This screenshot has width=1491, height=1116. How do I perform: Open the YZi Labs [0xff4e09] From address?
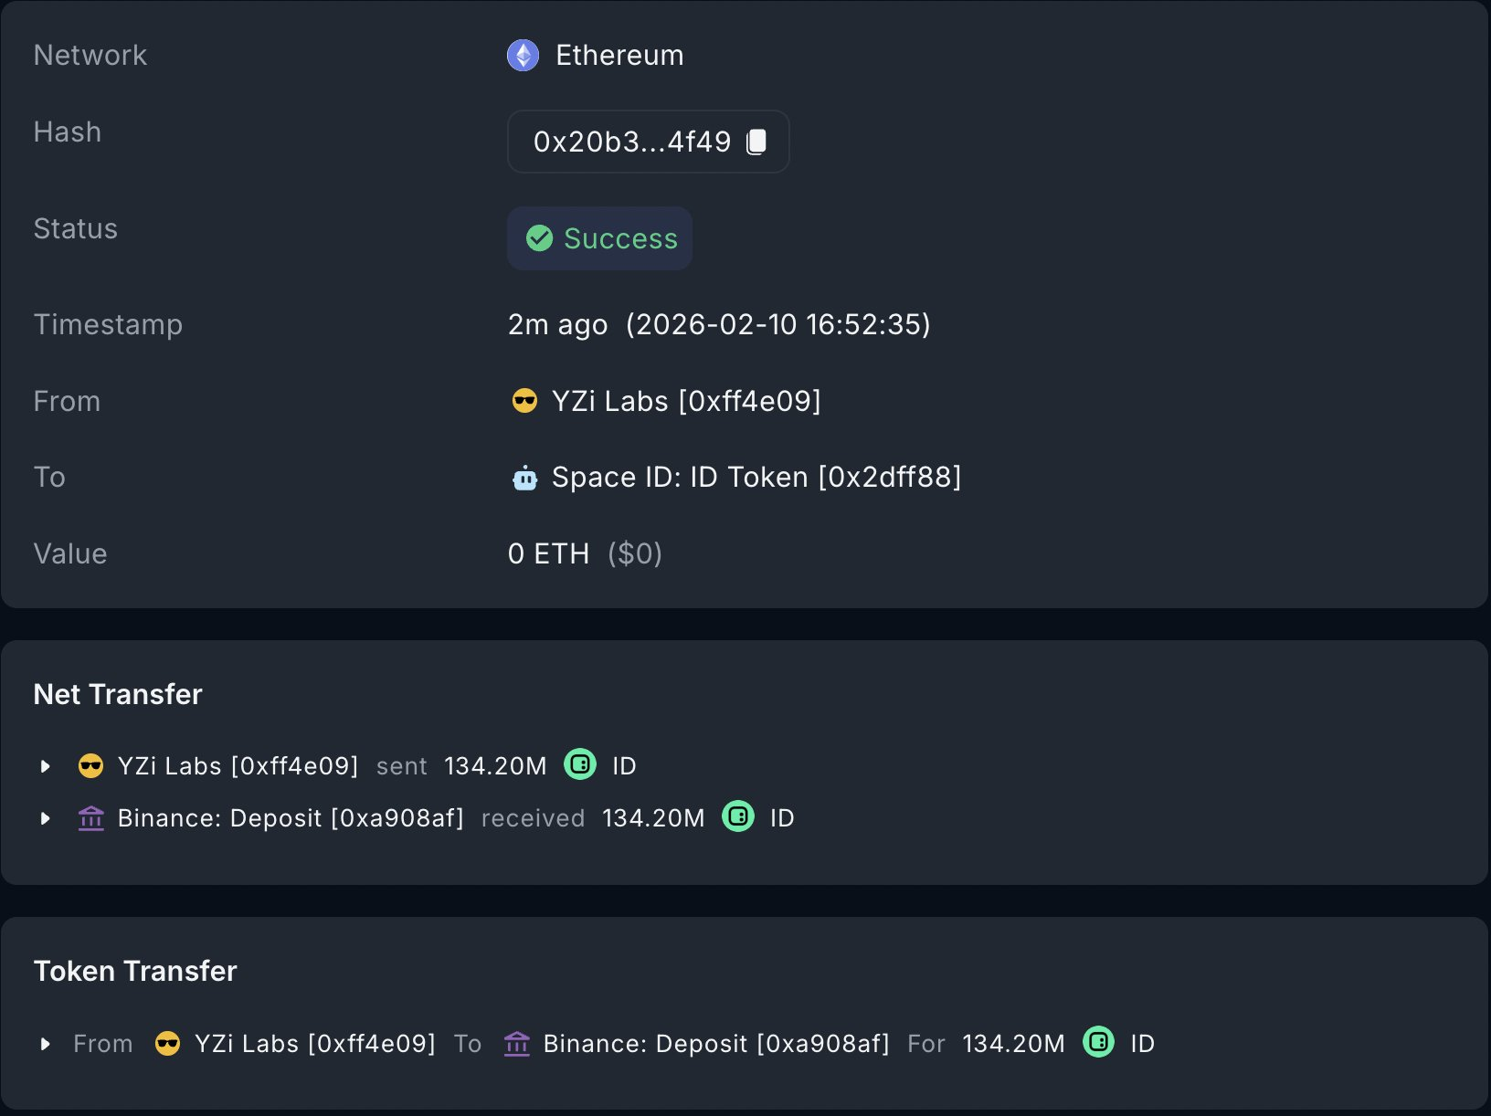(686, 401)
